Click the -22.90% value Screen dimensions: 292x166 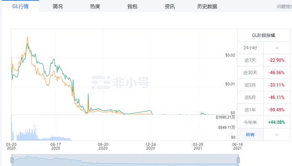pos(276,60)
